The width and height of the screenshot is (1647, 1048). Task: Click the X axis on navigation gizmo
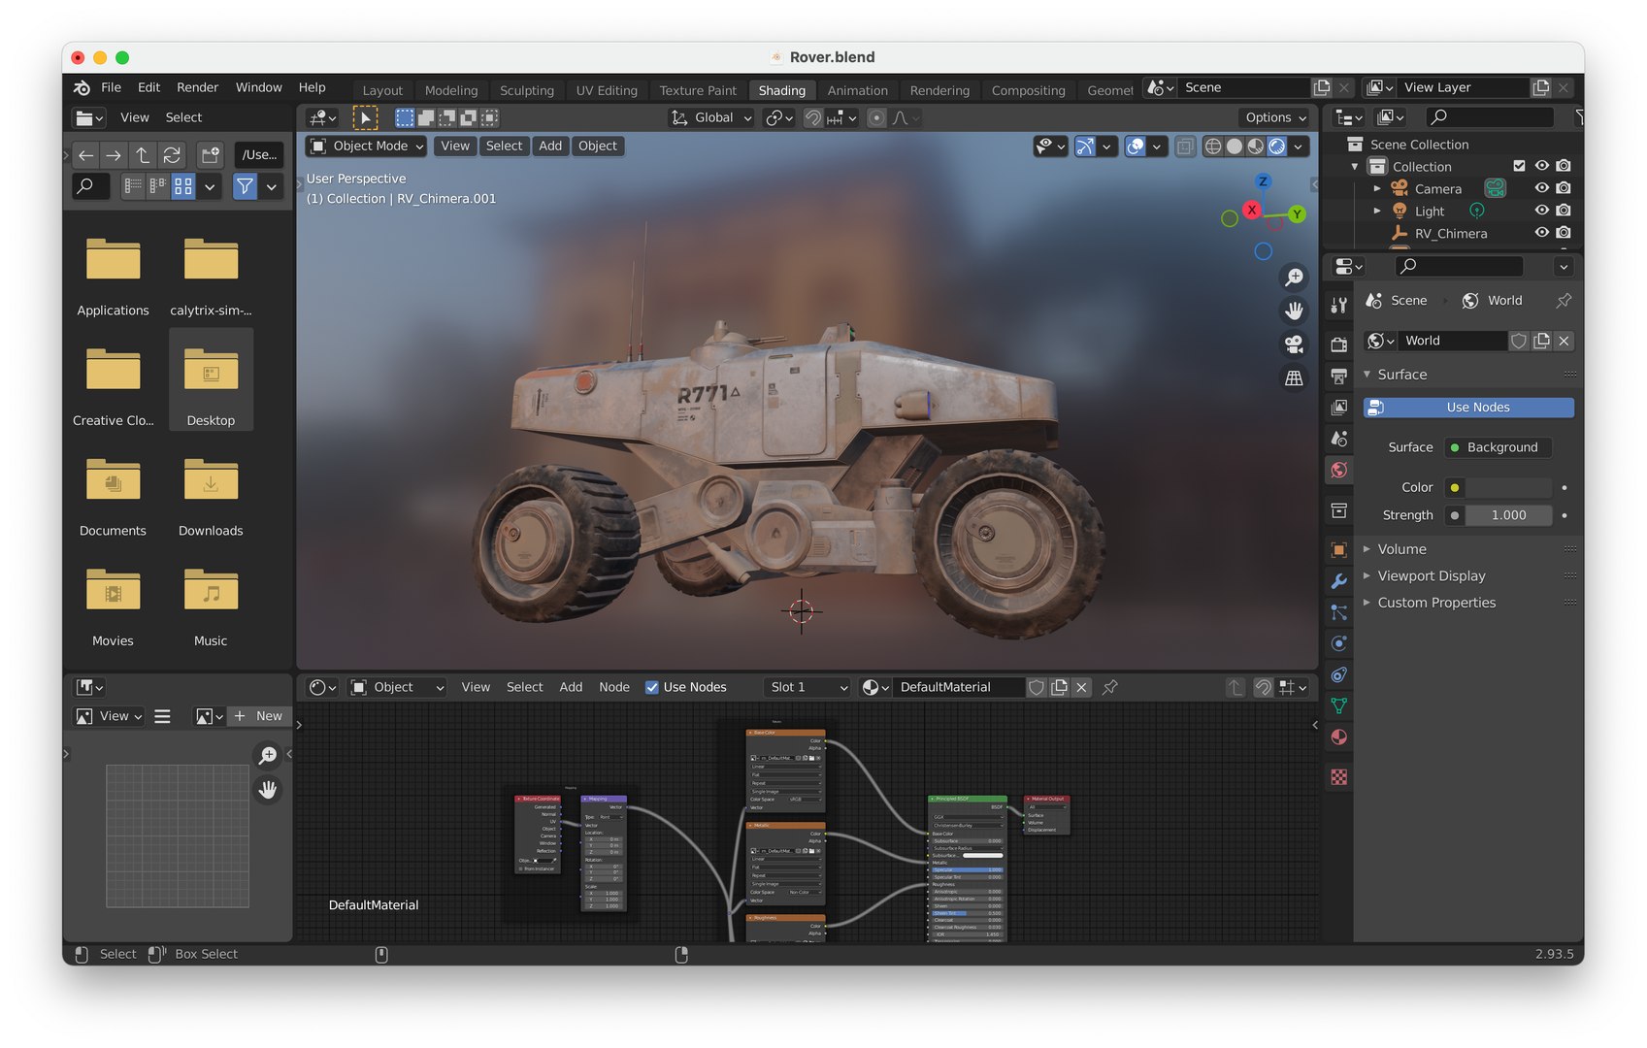(1252, 210)
